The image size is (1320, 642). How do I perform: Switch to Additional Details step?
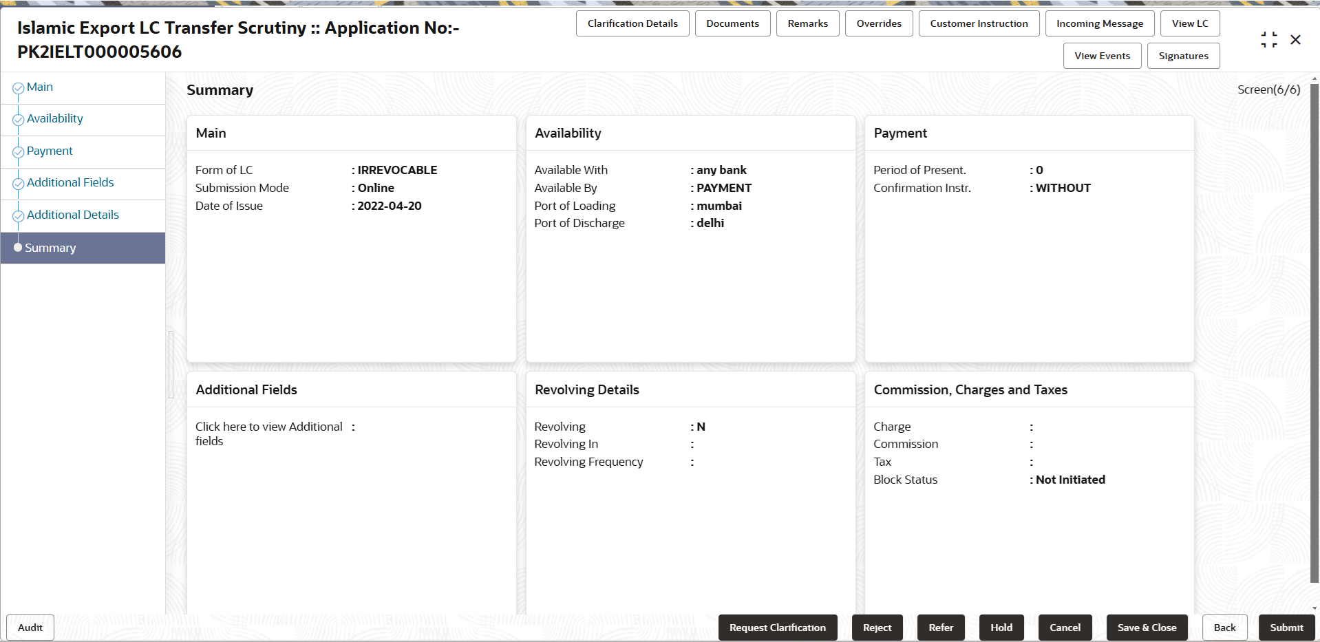point(73,215)
